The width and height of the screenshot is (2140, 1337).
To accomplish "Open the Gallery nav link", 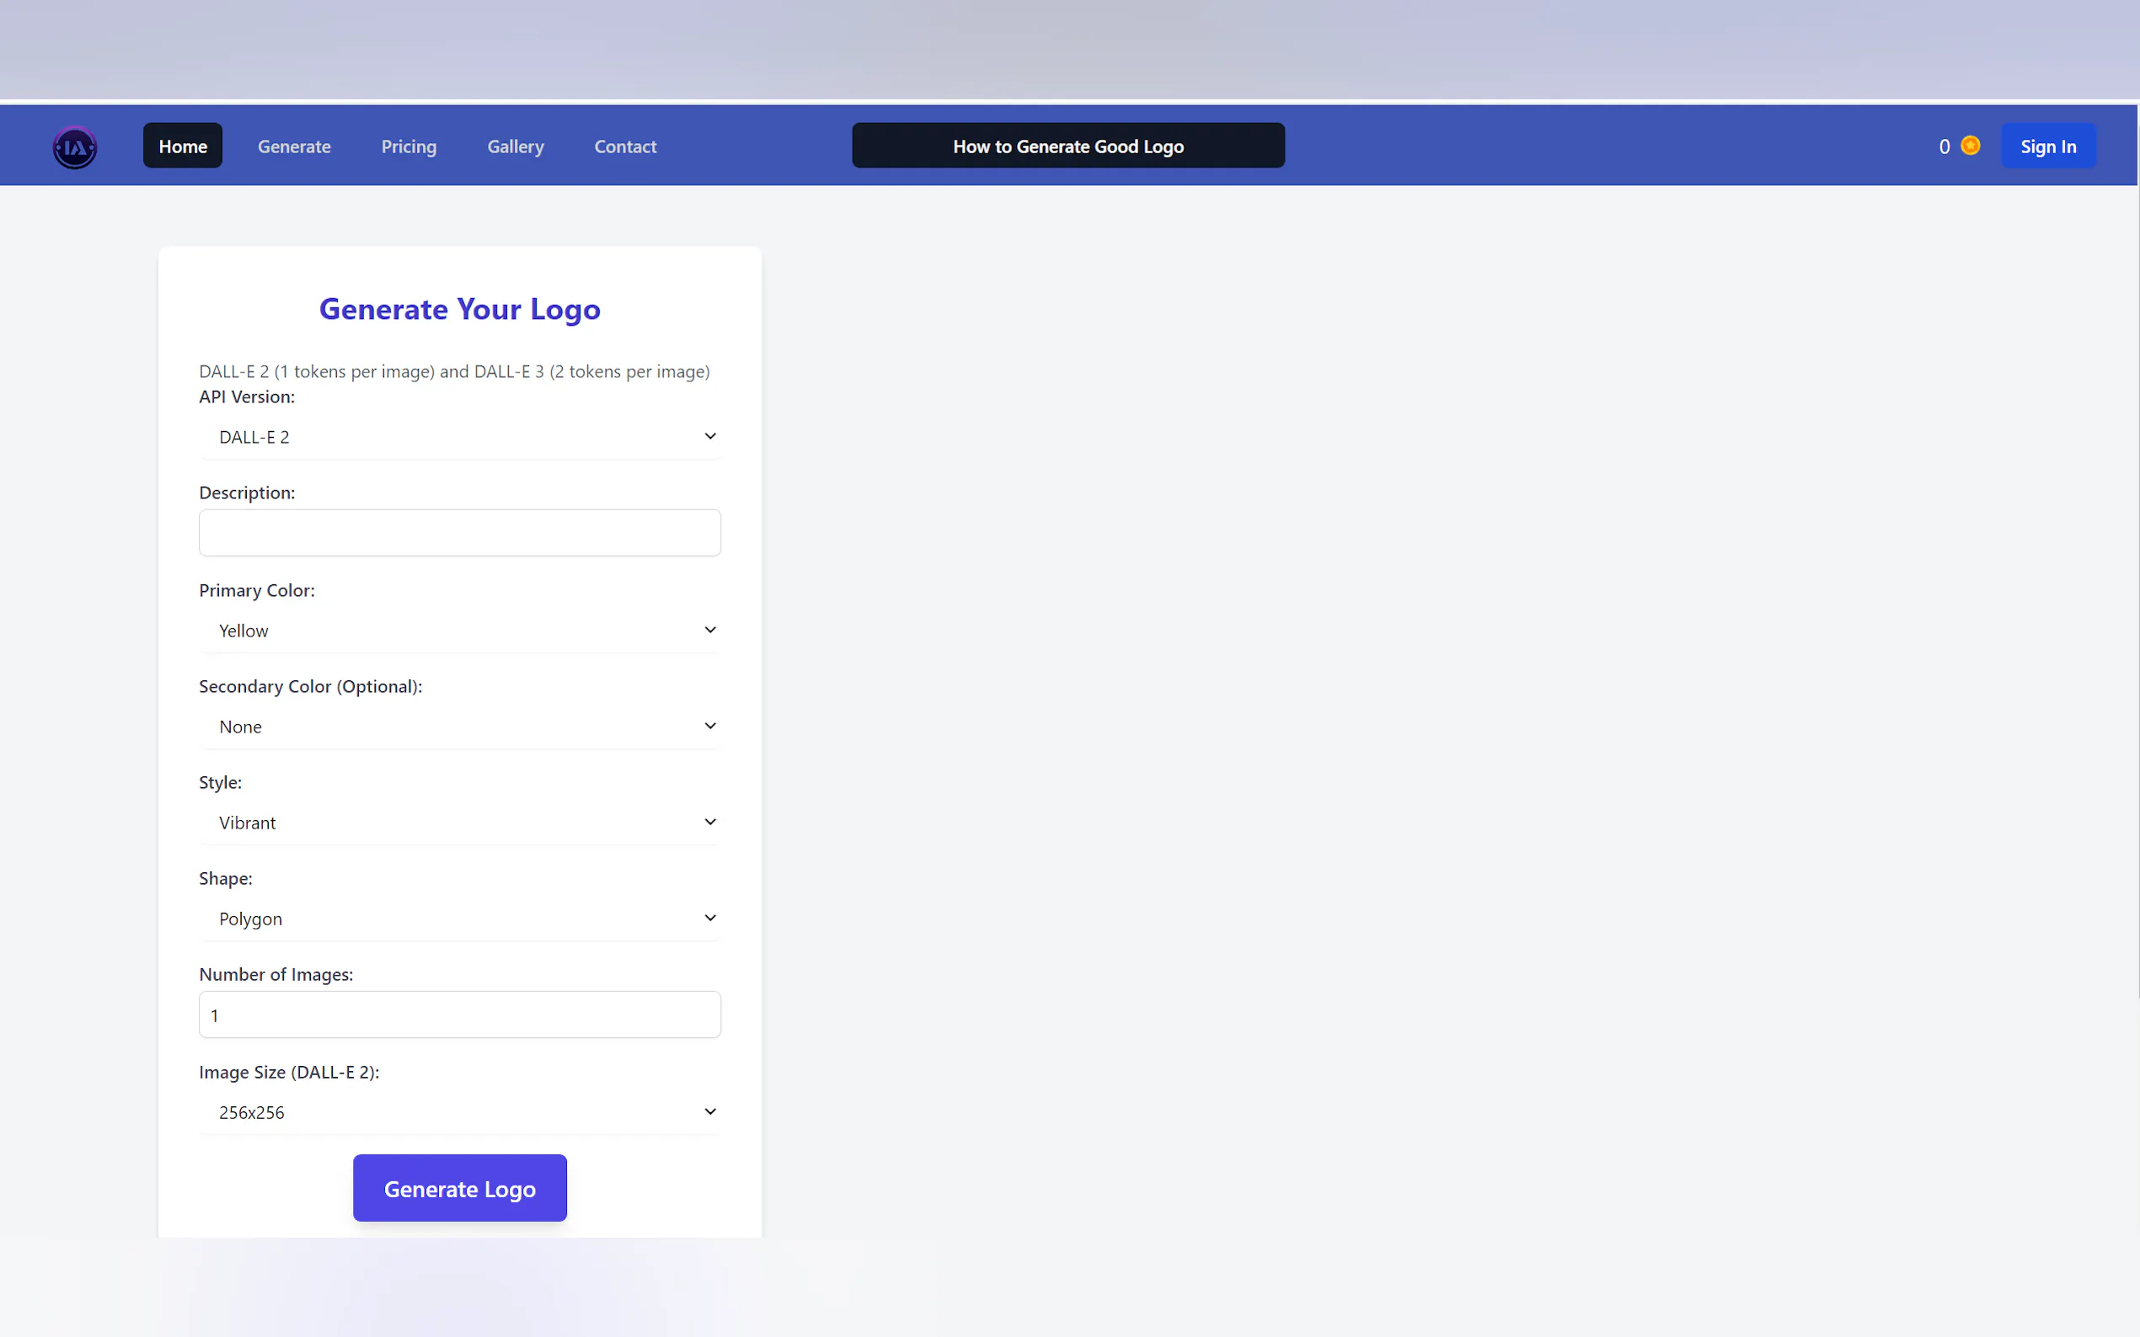I will coord(516,146).
